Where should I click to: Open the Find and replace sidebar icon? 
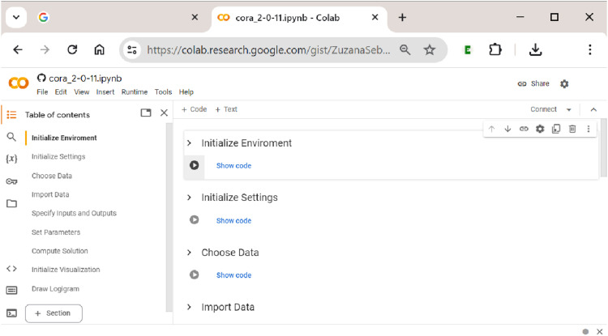click(x=11, y=137)
